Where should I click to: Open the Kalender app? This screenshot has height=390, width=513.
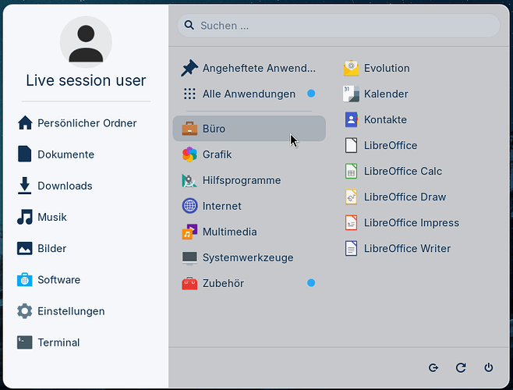pos(377,94)
